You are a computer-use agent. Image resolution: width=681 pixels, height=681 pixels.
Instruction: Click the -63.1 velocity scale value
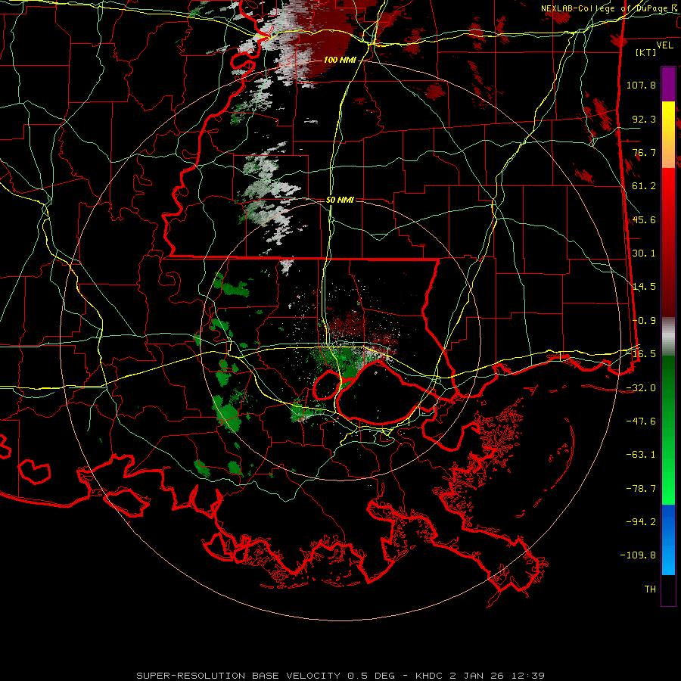coord(641,455)
